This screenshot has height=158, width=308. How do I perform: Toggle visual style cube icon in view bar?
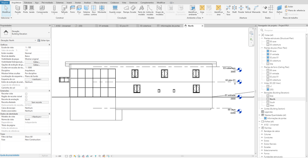(70, 156)
